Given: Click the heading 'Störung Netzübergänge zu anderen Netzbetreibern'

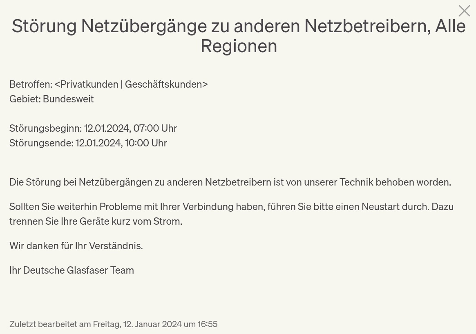Looking at the screenshot, I should [x=221, y=26].
